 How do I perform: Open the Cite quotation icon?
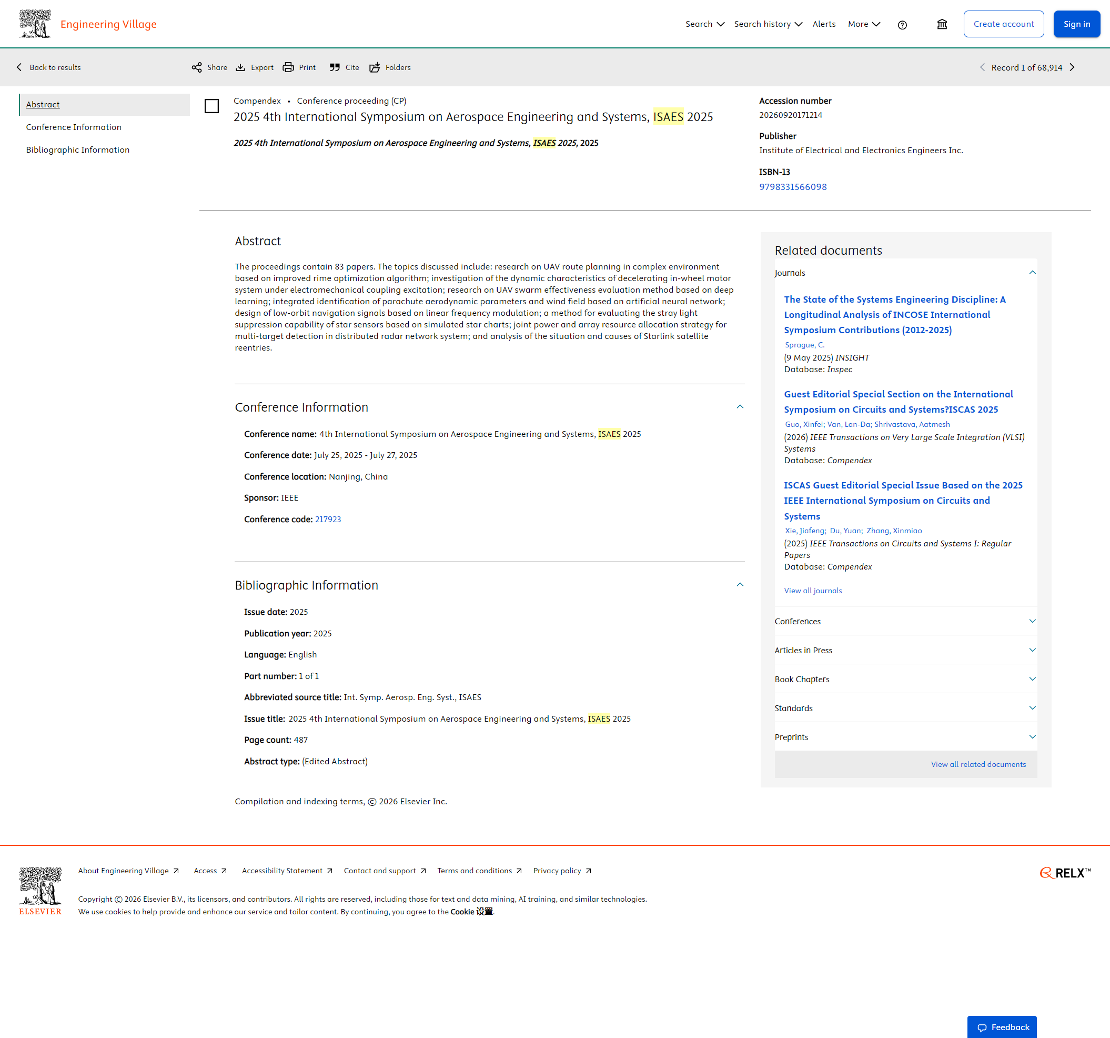[x=335, y=67]
